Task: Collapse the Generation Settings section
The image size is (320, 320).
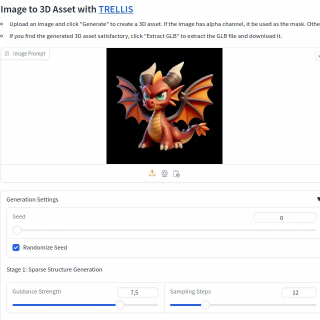Action: coord(318,199)
